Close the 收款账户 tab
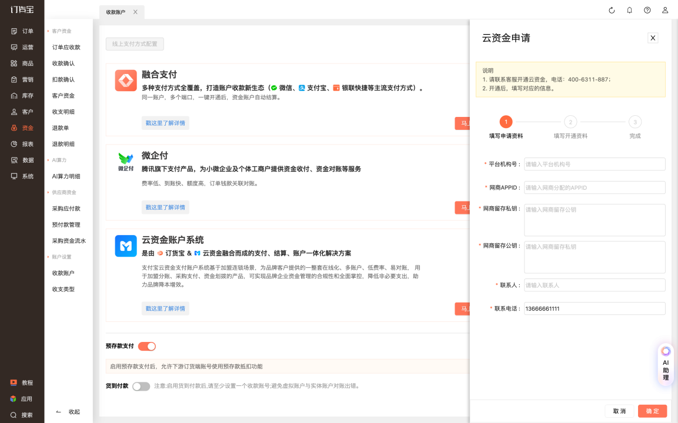 pyautogui.click(x=135, y=12)
